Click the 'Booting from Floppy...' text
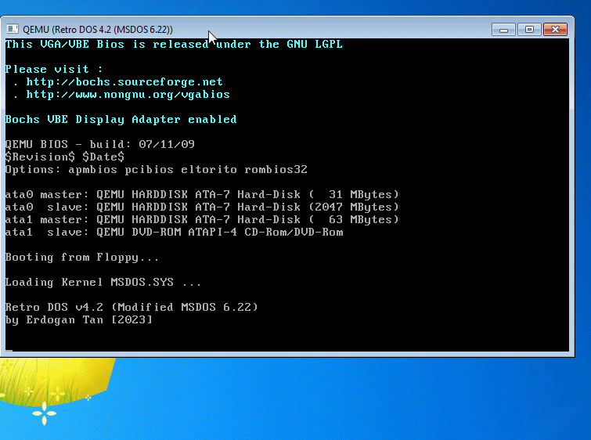This screenshot has height=440, width=591. click(x=82, y=258)
